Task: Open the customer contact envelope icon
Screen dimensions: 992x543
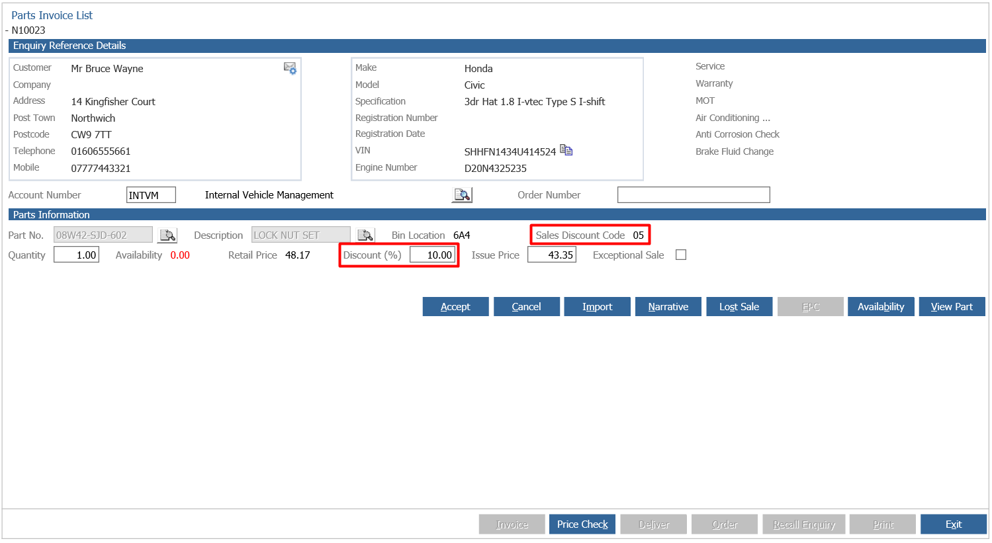Action: [x=290, y=68]
